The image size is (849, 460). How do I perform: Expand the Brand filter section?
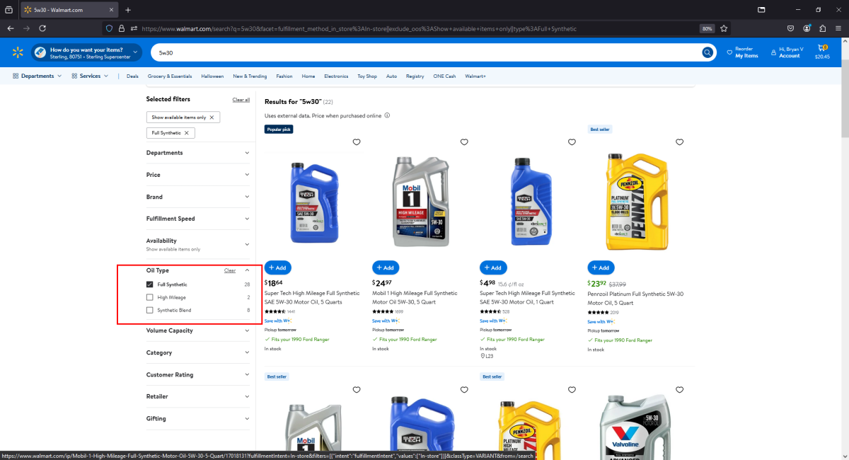click(x=198, y=197)
